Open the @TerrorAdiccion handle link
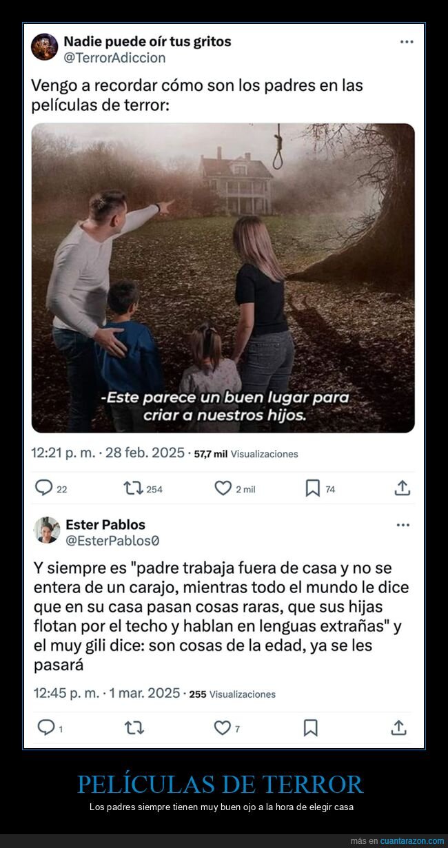The height and width of the screenshot is (848, 448). [114, 58]
